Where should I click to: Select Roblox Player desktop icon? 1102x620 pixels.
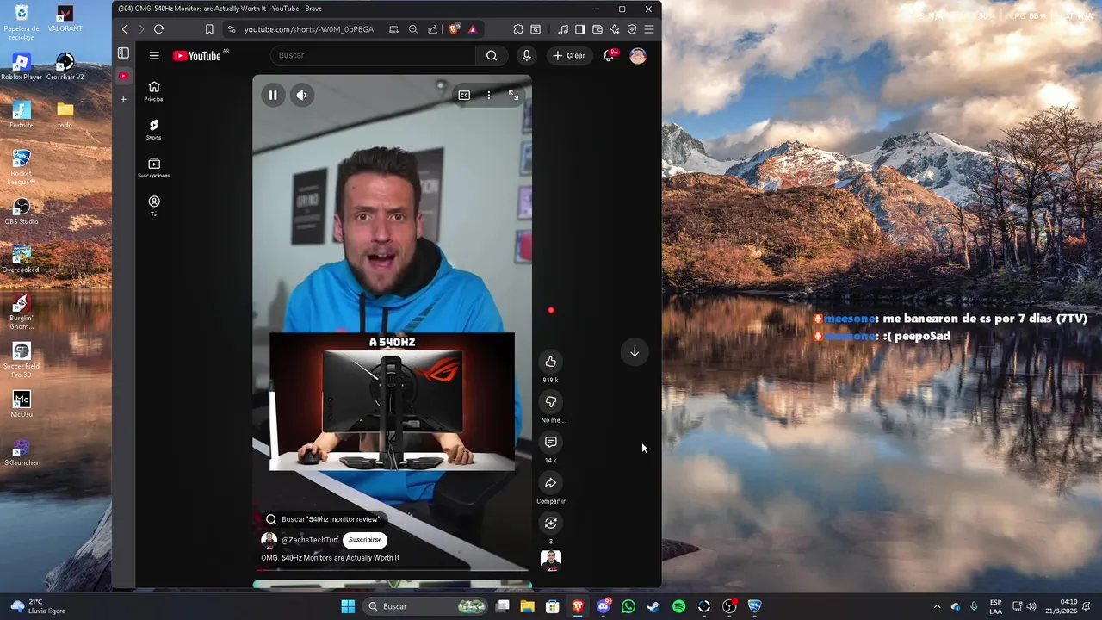click(x=22, y=67)
